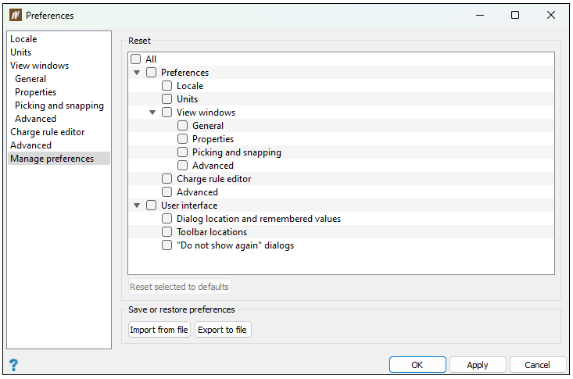Enable the Locale reset checkbox
Screen dimensions: 573x379
click(167, 85)
